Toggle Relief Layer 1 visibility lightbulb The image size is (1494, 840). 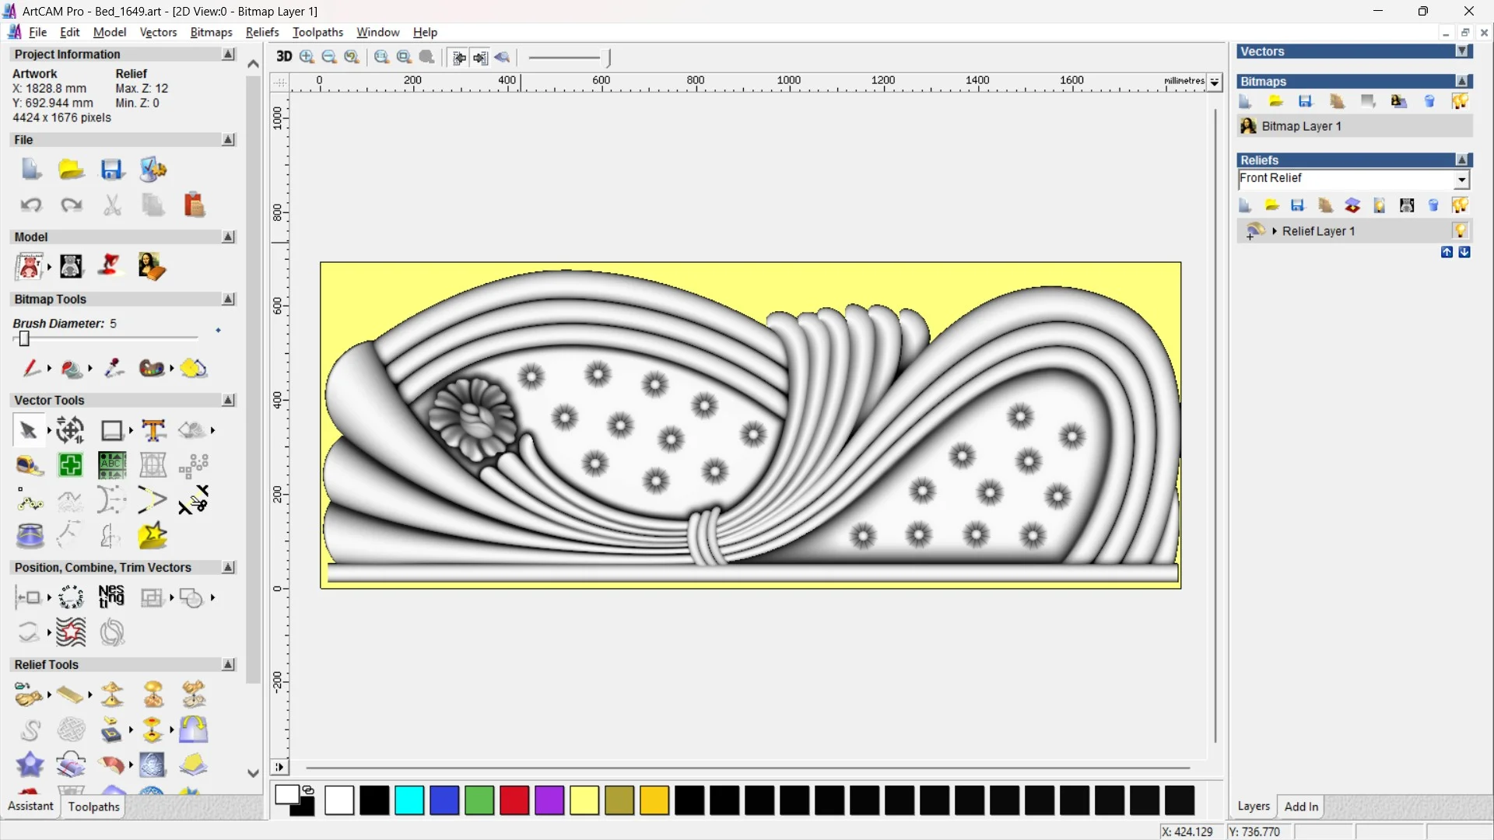1459,231
